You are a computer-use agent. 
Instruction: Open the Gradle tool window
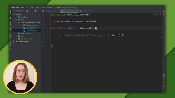point(164,14)
